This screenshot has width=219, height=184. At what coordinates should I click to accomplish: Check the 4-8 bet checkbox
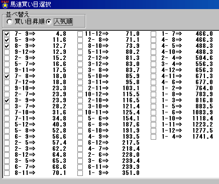153,40
